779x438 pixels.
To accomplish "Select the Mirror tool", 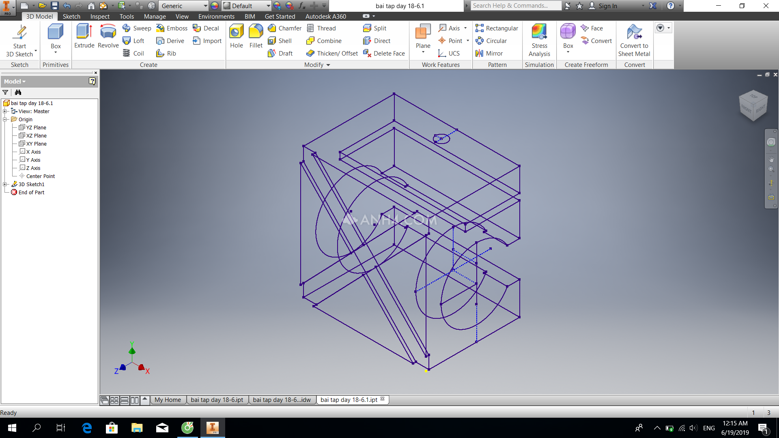I will [x=489, y=53].
